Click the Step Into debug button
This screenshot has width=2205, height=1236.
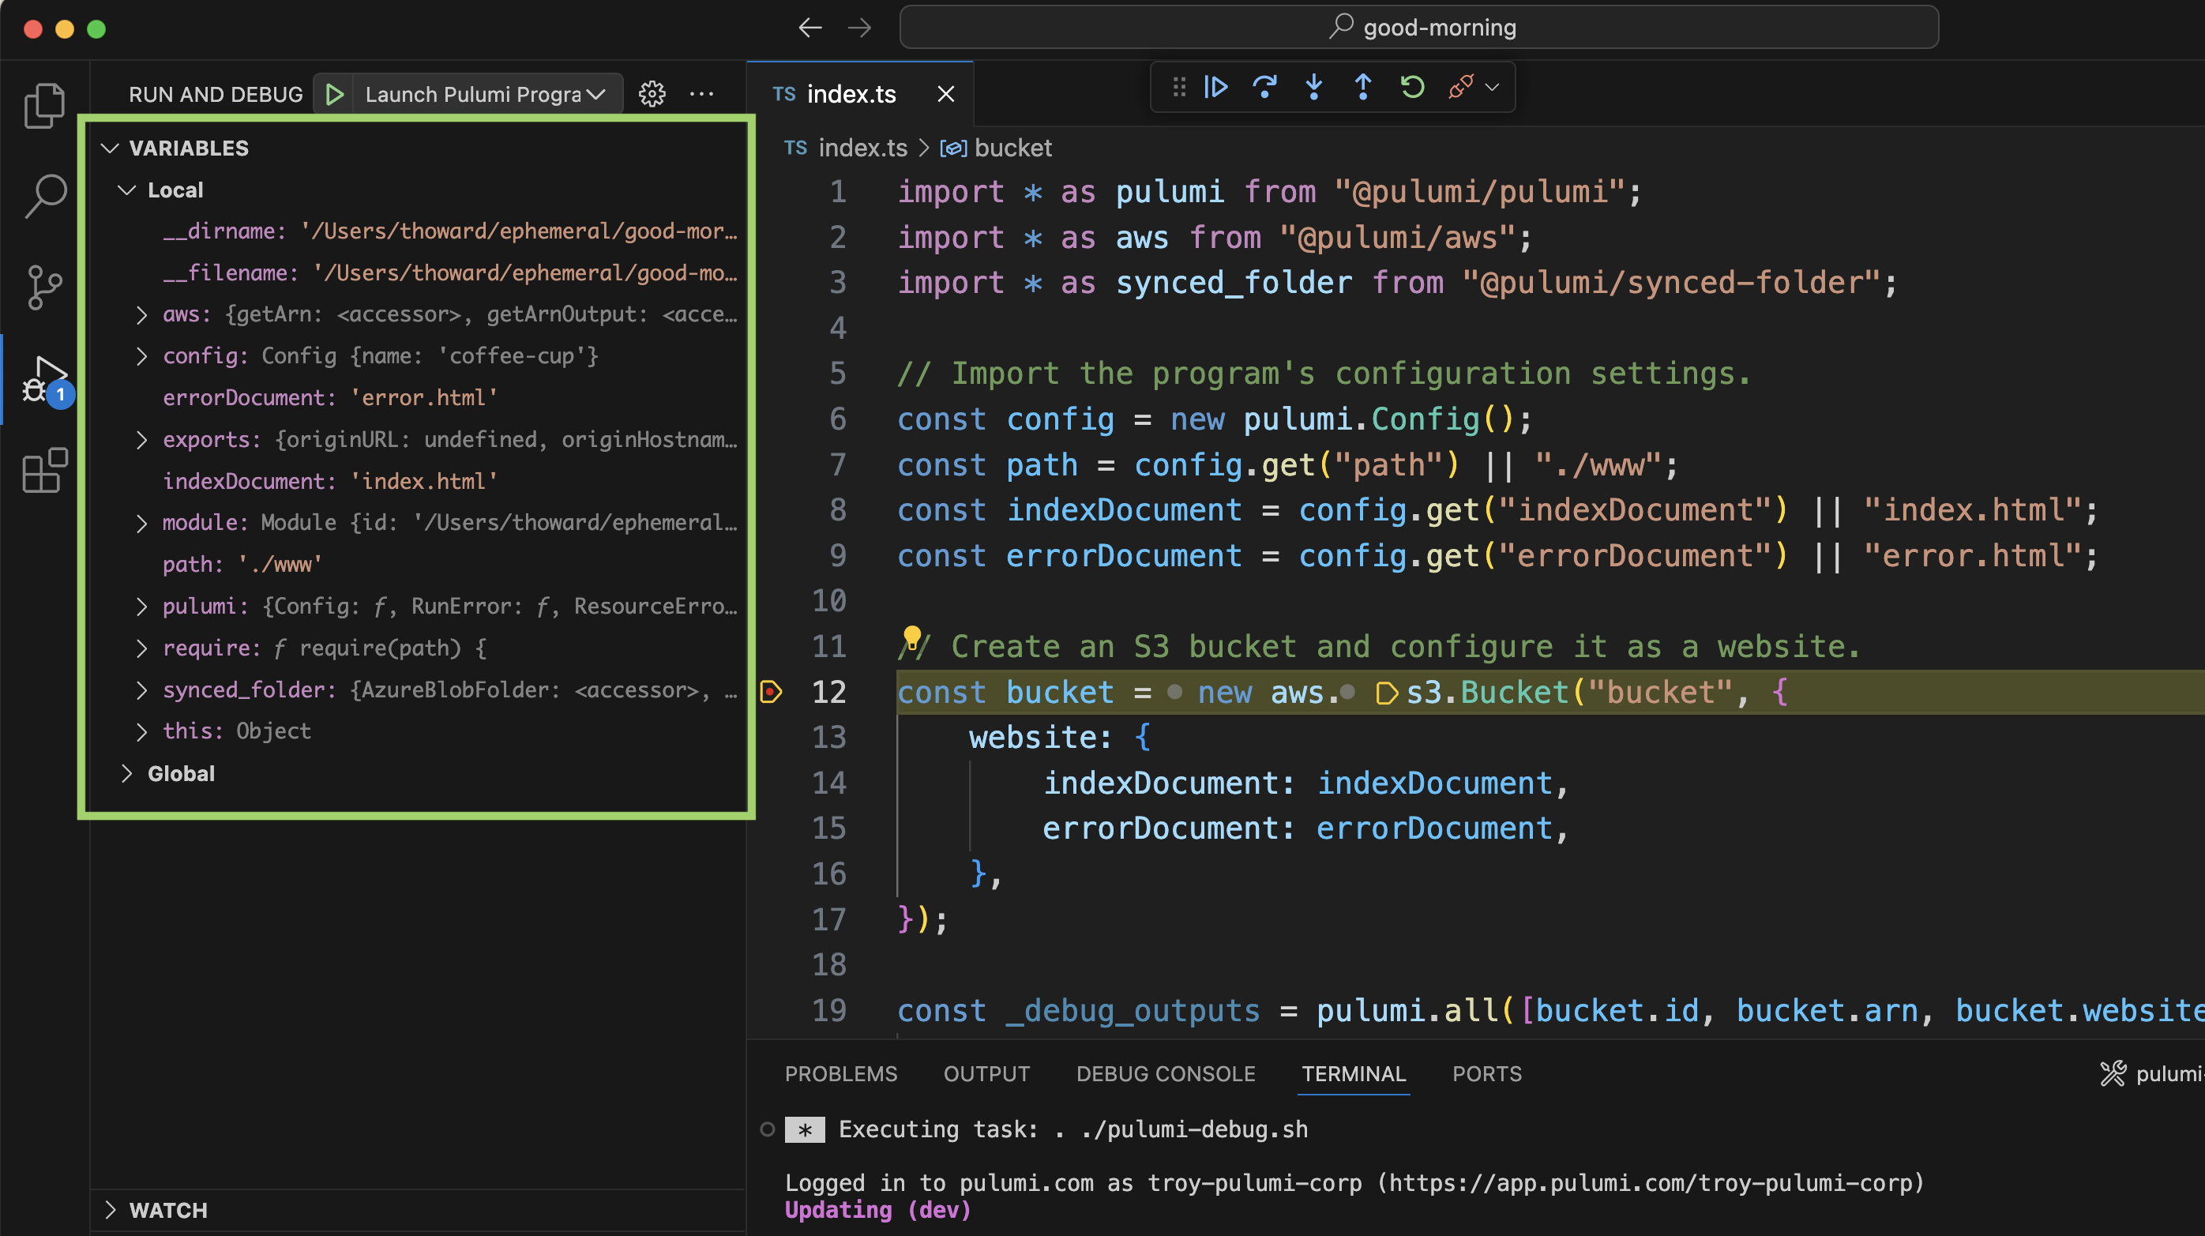[1314, 86]
